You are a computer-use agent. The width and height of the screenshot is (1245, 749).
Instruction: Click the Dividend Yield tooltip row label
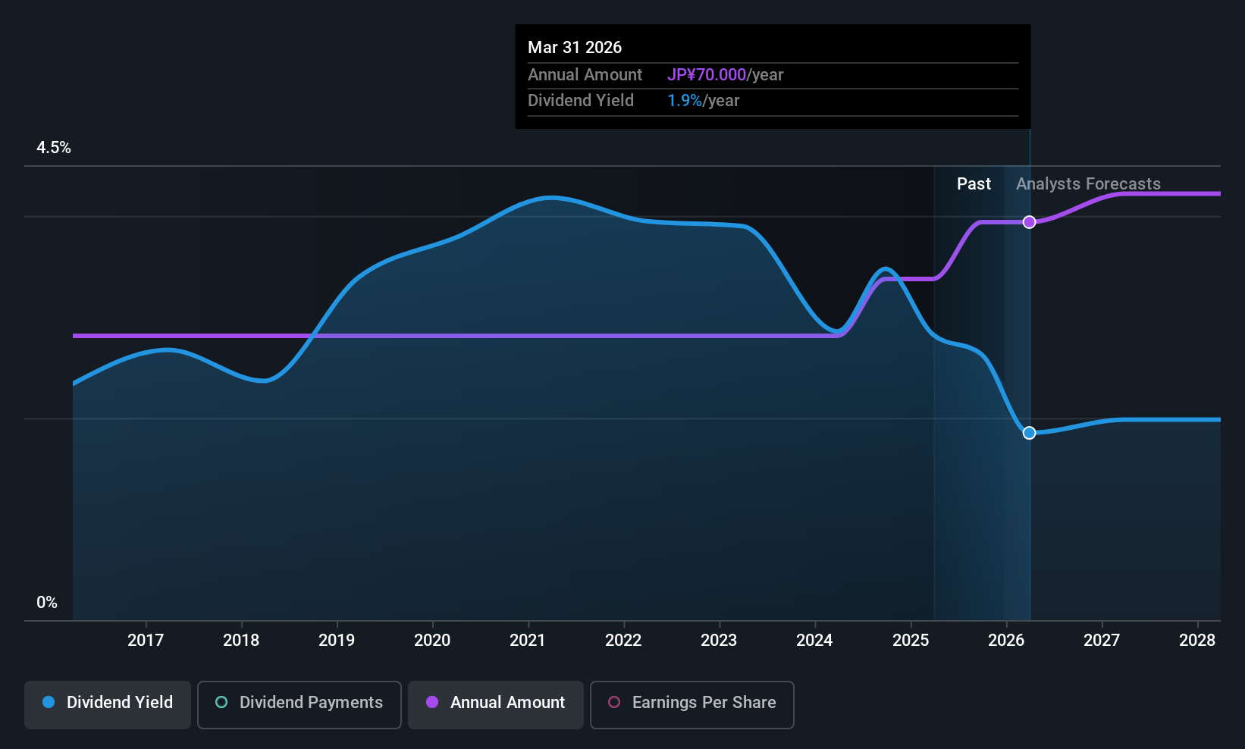(581, 101)
